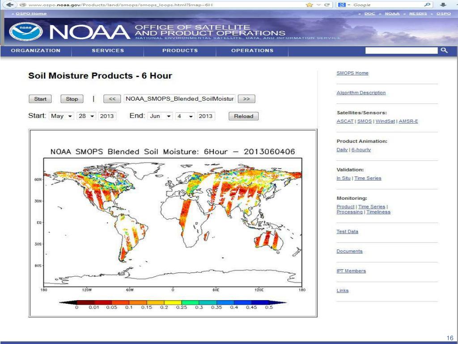
Task: Click the NOAA_SMOPS_Blended_SoilMoistur filename field
Action: click(179, 99)
